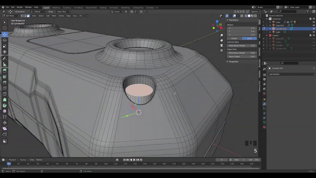The image size is (316, 178).
Task: Click the Median Z value field
Action: (x=242, y=35)
